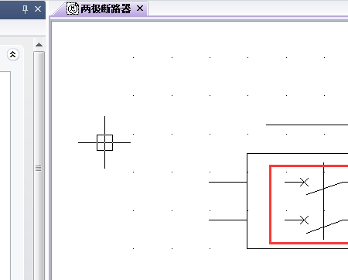Select the vertical linkage line between poles
The width and height of the screenshot is (348, 280).
point(323,201)
